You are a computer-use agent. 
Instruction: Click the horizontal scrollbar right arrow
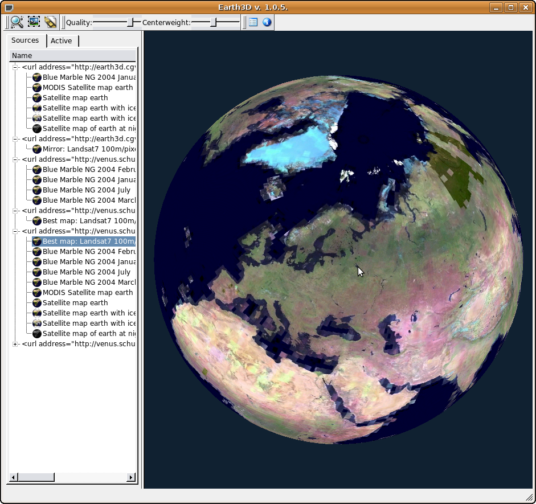pos(131,477)
